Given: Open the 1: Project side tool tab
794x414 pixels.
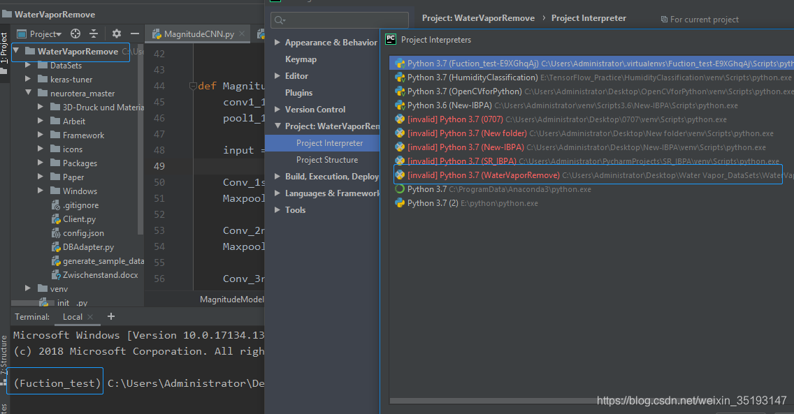Looking at the screenshot, I should [4, 48].
